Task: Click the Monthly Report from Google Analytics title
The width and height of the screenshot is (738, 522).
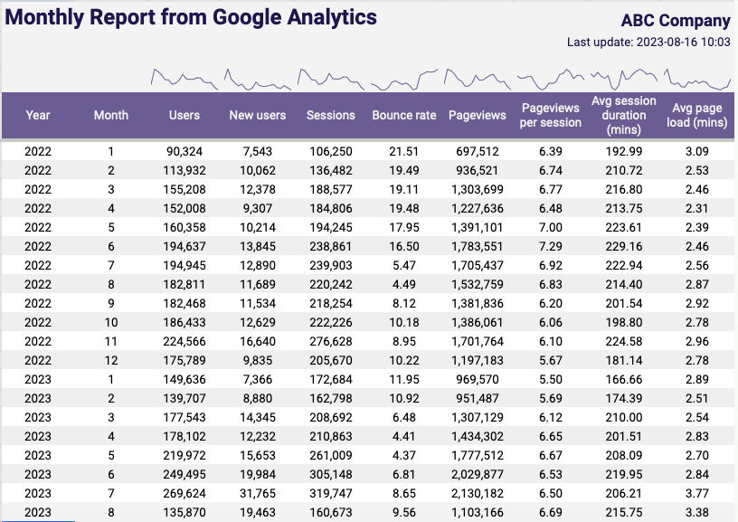Action: [x=192, y=18]
